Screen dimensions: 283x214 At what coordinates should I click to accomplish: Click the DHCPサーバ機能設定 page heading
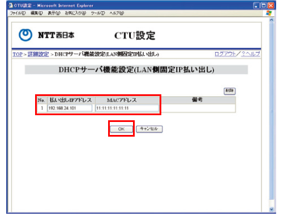tap(136, 70)
